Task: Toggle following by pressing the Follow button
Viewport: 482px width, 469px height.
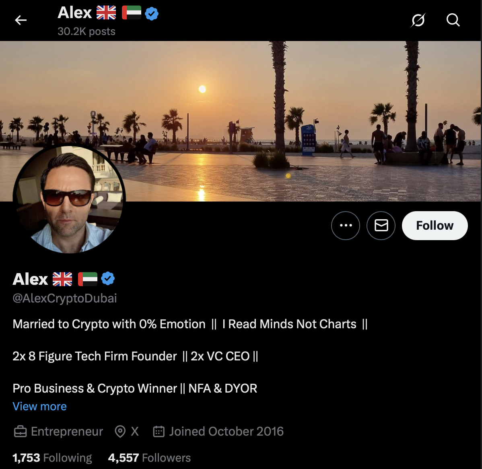Action: click(435, 226)
